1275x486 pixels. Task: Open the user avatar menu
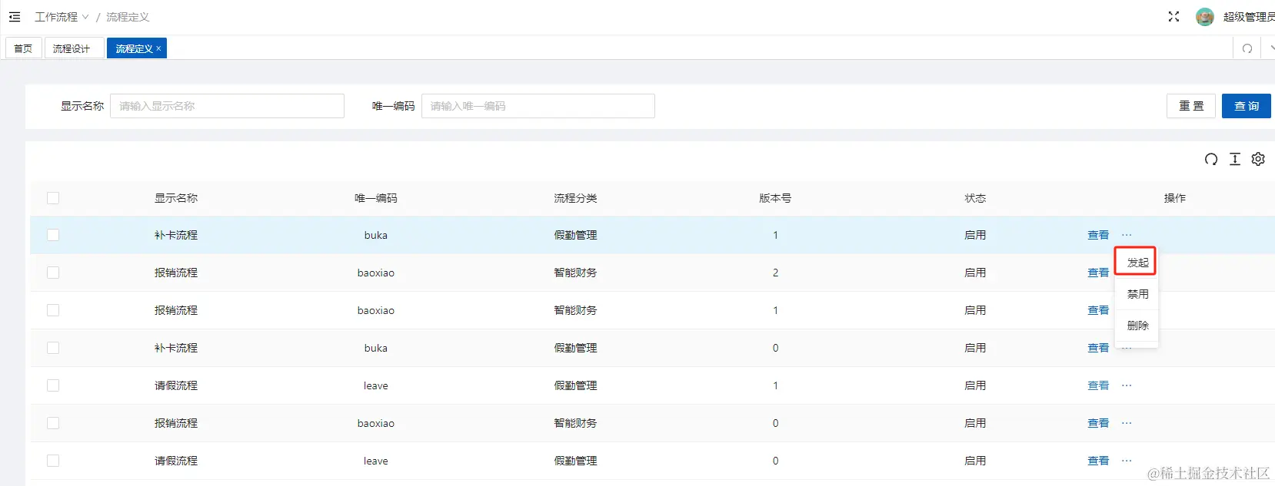coord(1205,17)
